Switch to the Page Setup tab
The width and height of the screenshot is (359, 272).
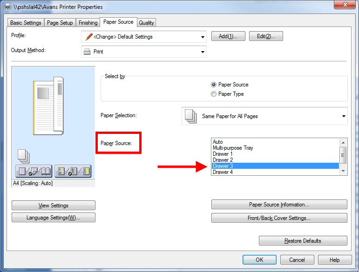pyautogui.click(x=60, y=23)
